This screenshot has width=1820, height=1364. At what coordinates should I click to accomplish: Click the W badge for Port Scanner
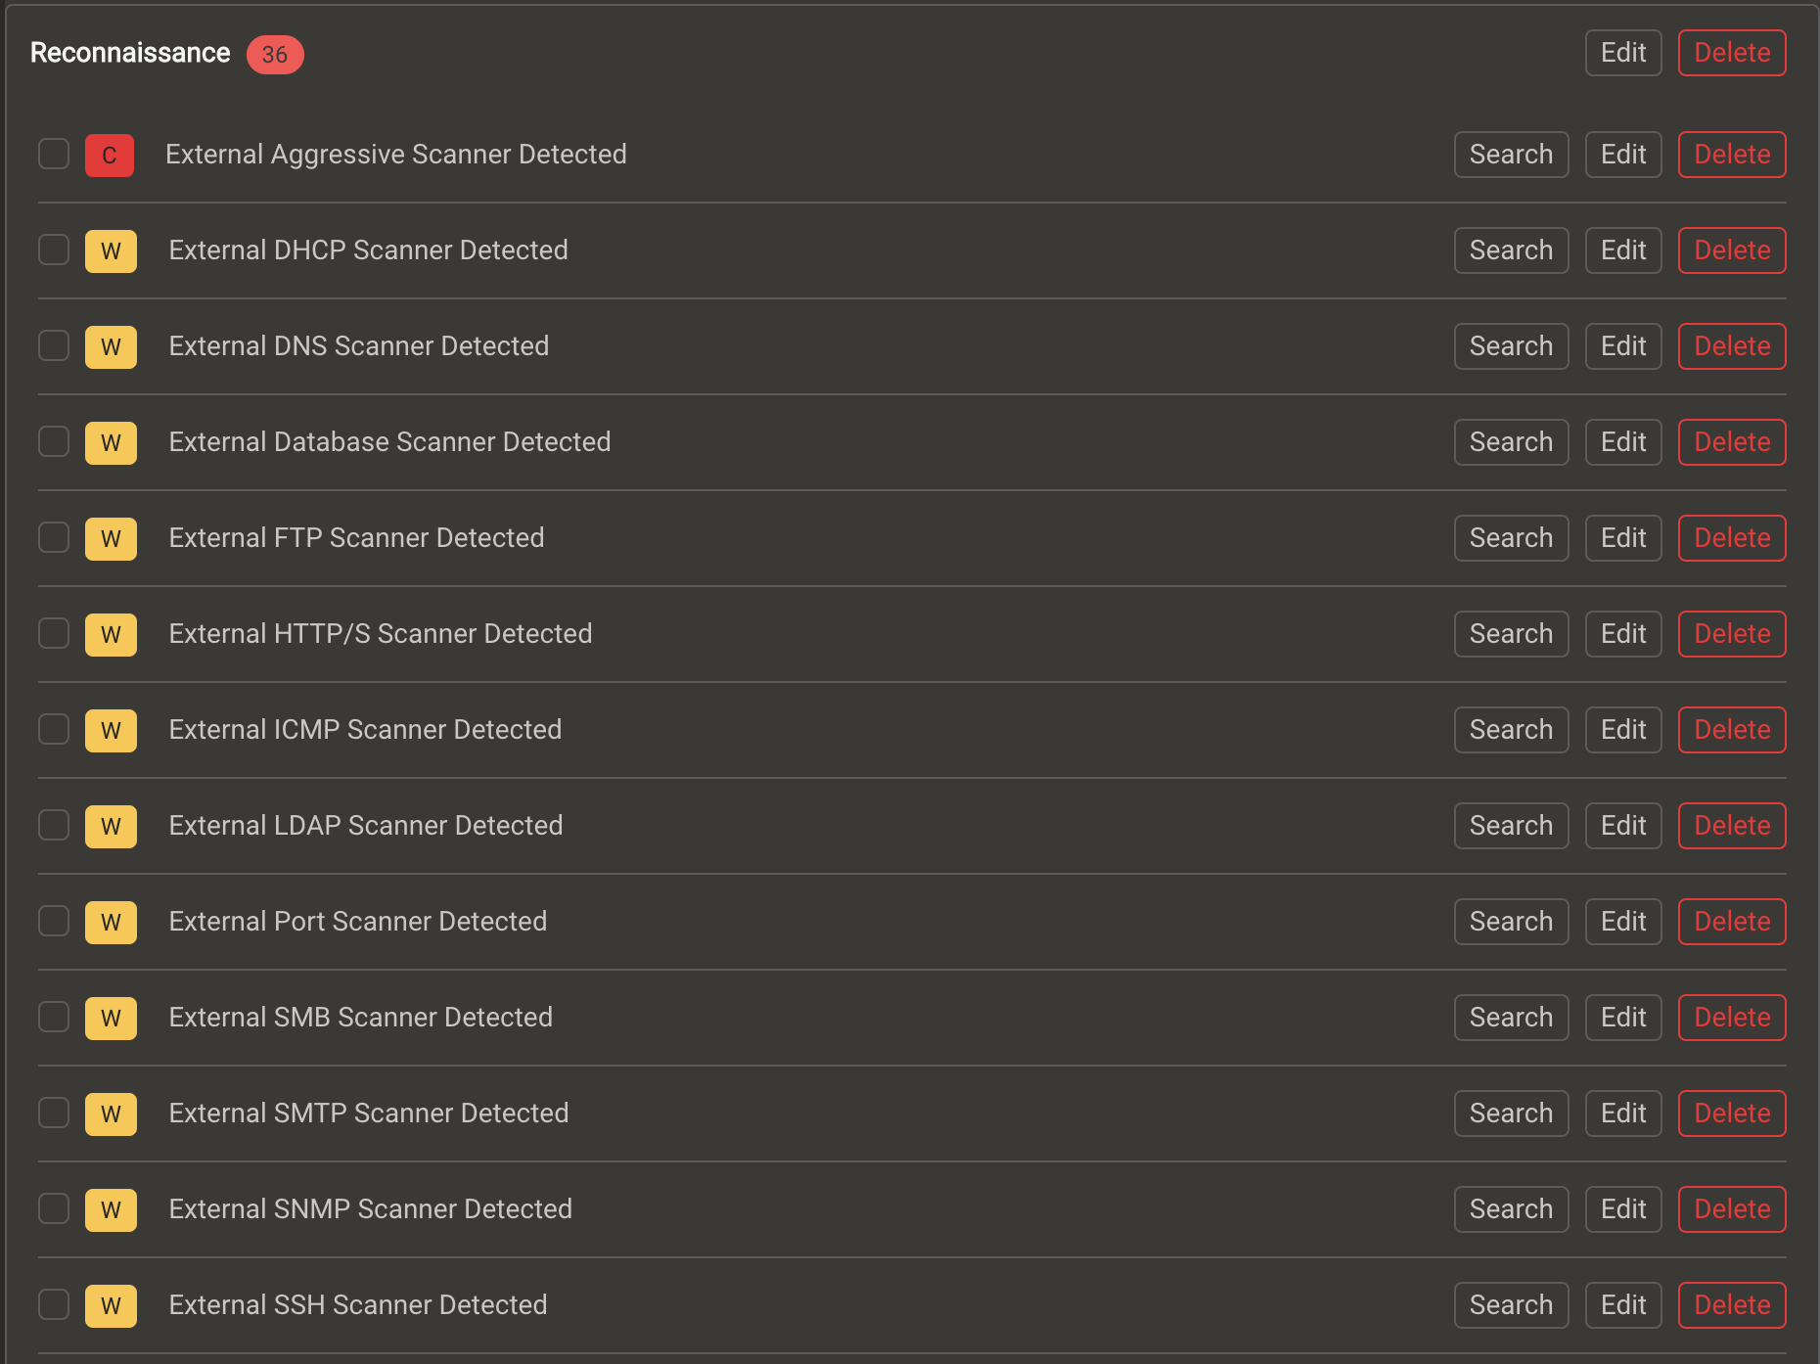pyautogui.click(x=111, y=922)
